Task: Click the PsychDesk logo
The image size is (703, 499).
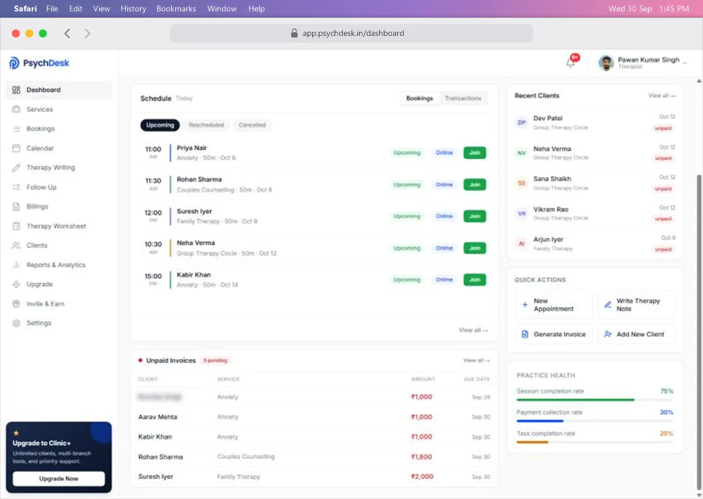Action: pyautogui.click(x=39, y=63)
